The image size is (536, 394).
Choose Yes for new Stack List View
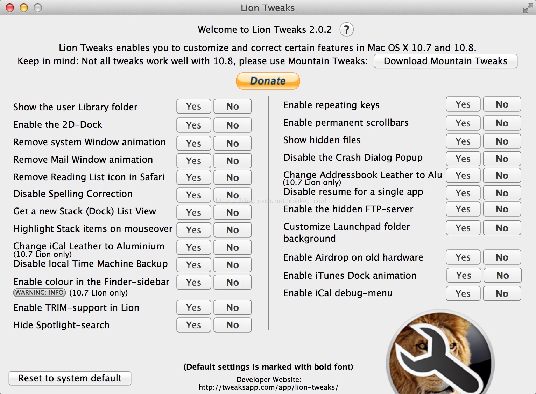[x=194, y=213]
